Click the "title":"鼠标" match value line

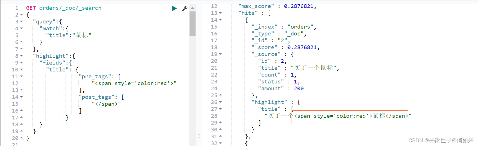click(x=69, y=35)
